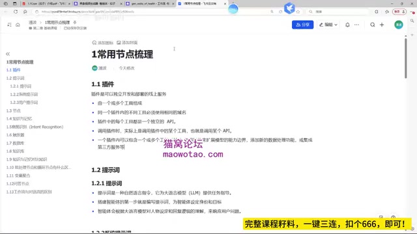Jump to outline item 1.3 节点
This screenshot has height=234, width=417.
click(13, 110)
